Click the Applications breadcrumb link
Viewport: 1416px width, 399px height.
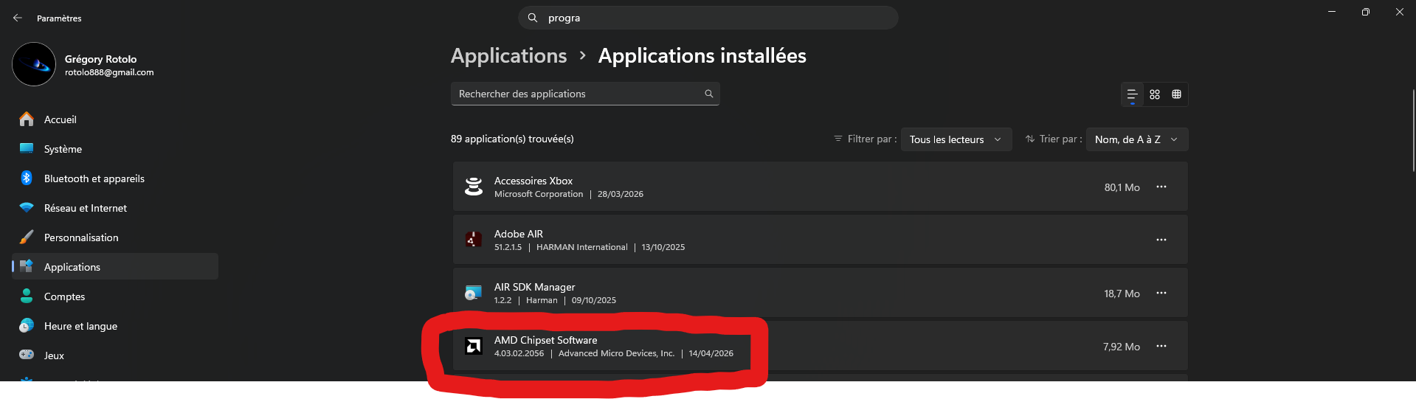point(508,56)
